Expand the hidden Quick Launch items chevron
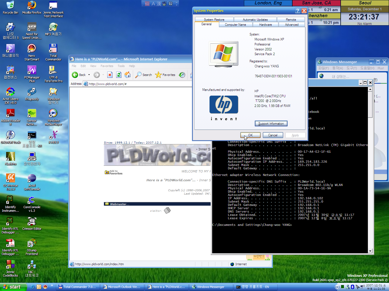This screenshot has width=389, height=291. (x=52, y=285)
